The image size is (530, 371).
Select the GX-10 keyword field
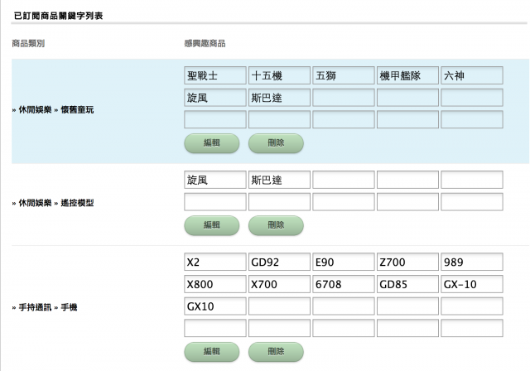tap(472, 284)
